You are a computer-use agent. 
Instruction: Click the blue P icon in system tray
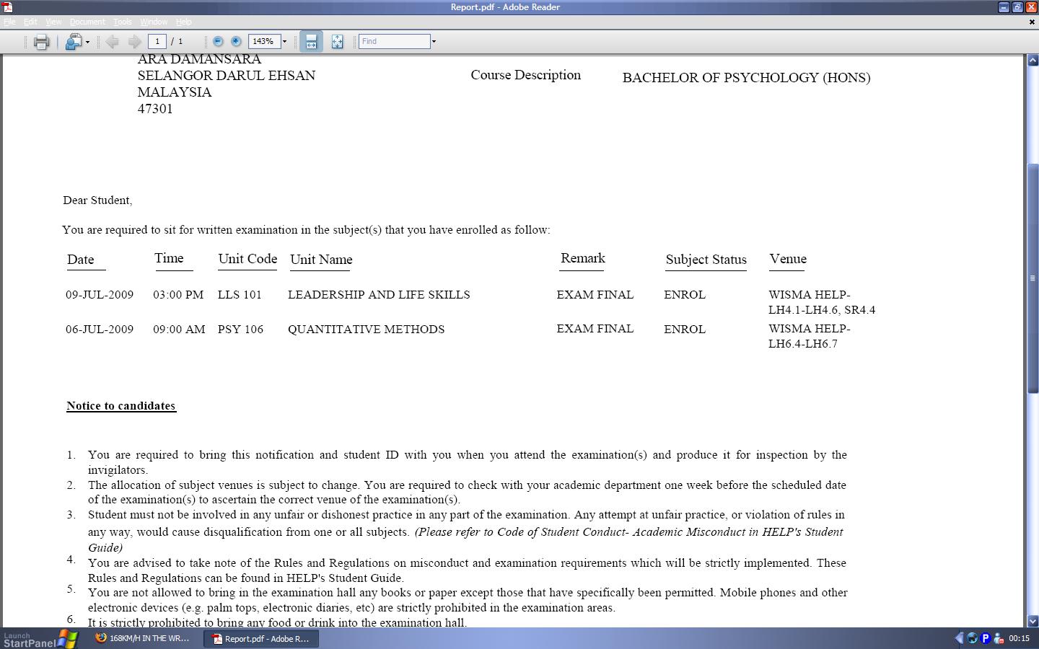[986, 638]
